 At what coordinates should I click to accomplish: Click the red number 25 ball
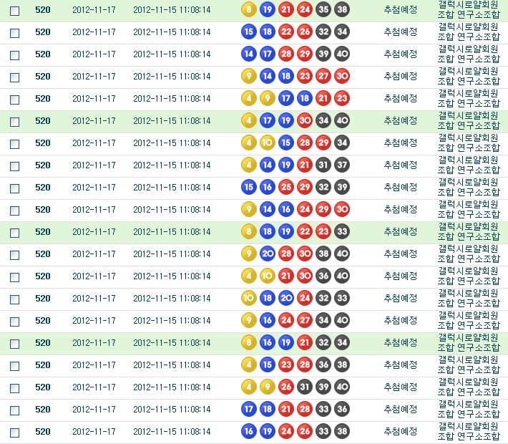coord(286,187)
